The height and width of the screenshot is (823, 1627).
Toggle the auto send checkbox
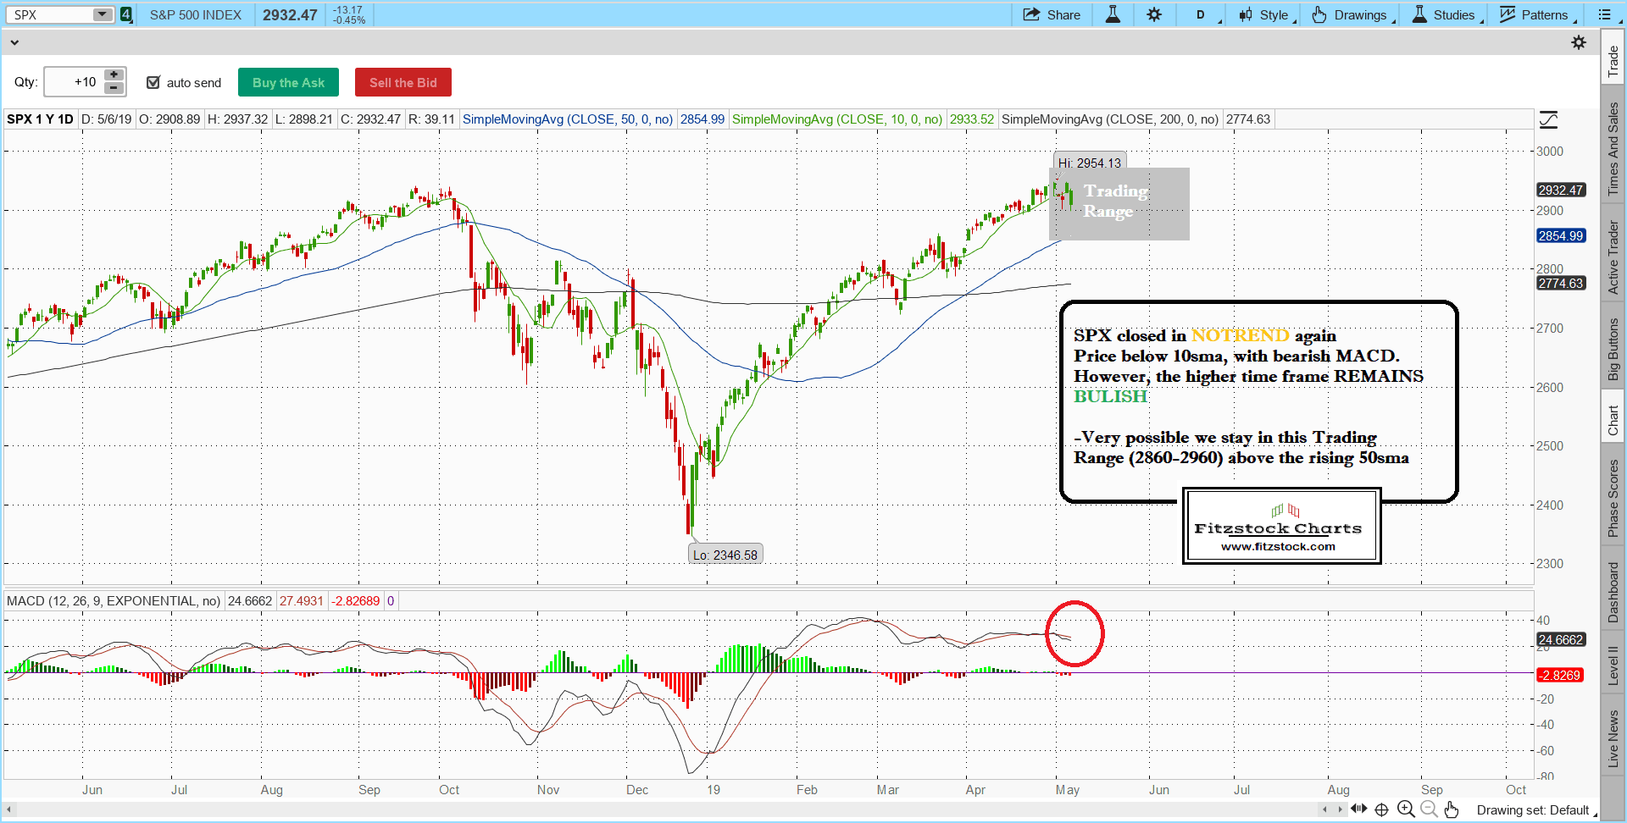point(153,82)
